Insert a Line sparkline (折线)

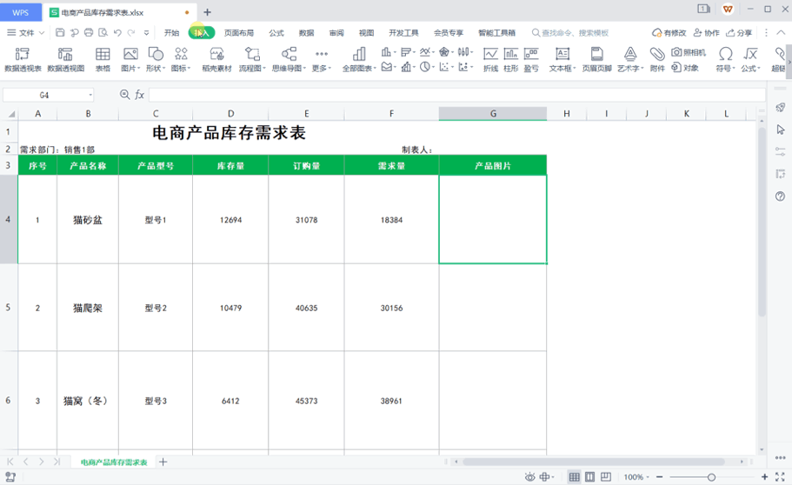490,60
